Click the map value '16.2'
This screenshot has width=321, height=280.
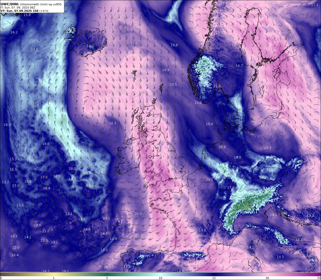coord(14,32)
